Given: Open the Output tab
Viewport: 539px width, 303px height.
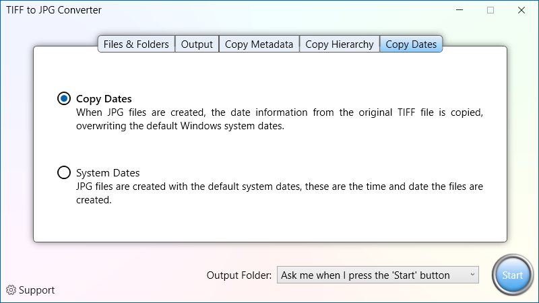Looking at the screenshot, I should click(x=197, y=44).
